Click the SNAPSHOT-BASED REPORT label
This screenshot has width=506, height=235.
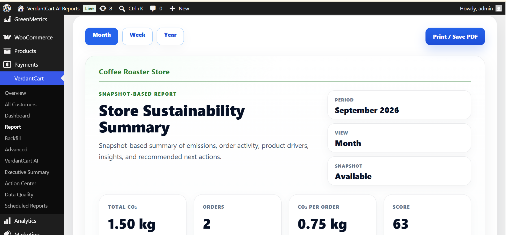(137, 94)
